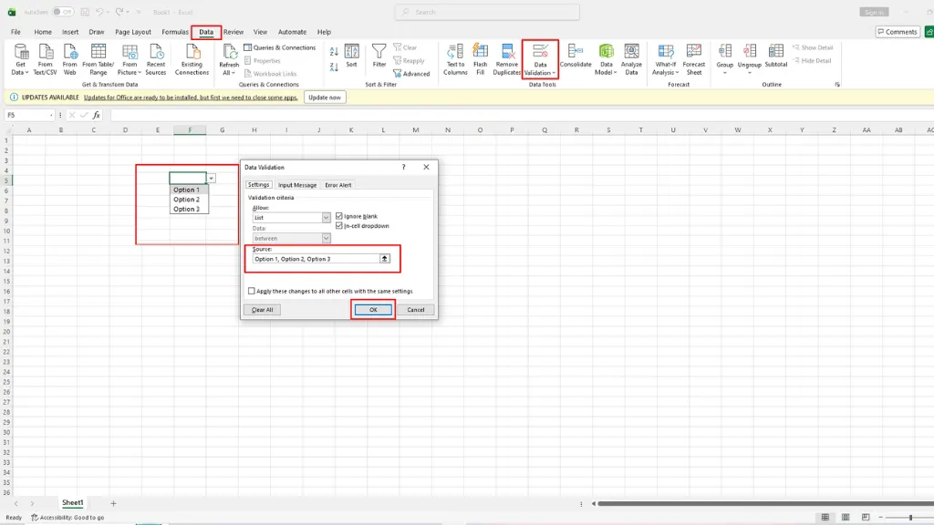Open the in-cell dropdown arrow on F5
The height and width of the screenshot is (525, 934).
click(211, 178)
